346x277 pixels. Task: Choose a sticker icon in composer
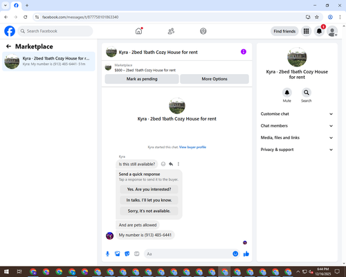[127, 254]
